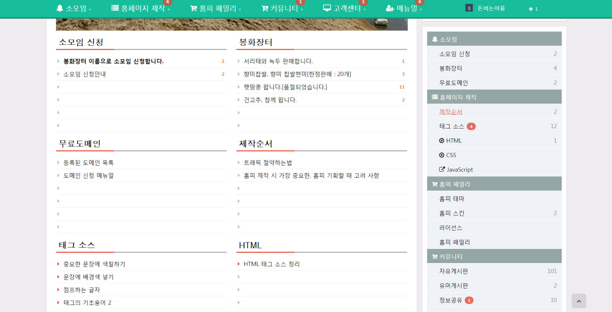Click the cart icon beside 홈피 패밀리 in navbar
This screenshot has width=612, height=312.
coord(194,8)
